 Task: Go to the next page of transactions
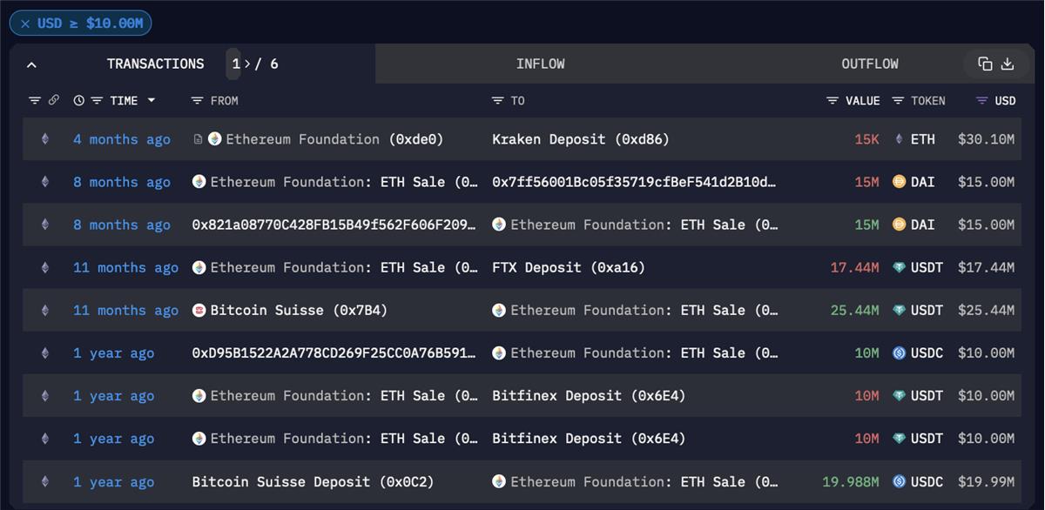coord(246,64)
